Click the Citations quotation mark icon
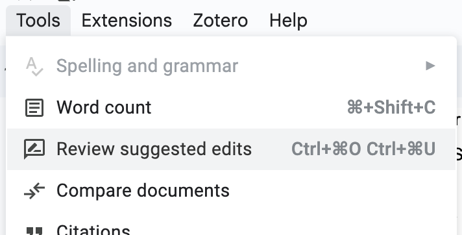 tap(34, 231)
